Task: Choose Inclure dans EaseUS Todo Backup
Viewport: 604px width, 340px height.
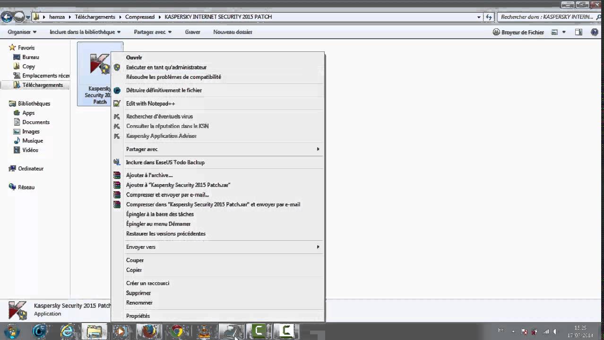Action: click(x=165, y=162)
